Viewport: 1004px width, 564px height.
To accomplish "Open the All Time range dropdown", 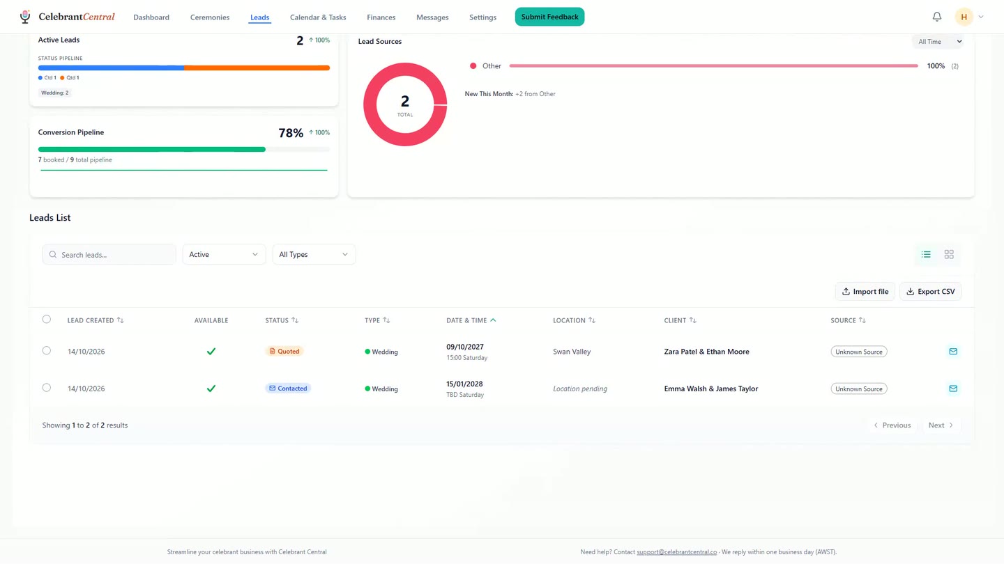I will (x=938, y=42).
